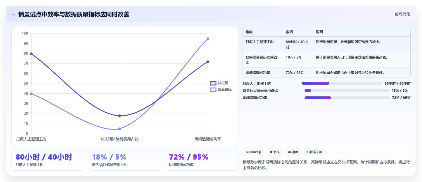Click the 试点前 data point at value 72

pos(208,62)
